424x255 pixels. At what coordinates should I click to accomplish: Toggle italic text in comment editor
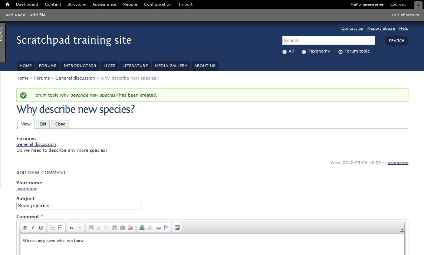(33, 228)
